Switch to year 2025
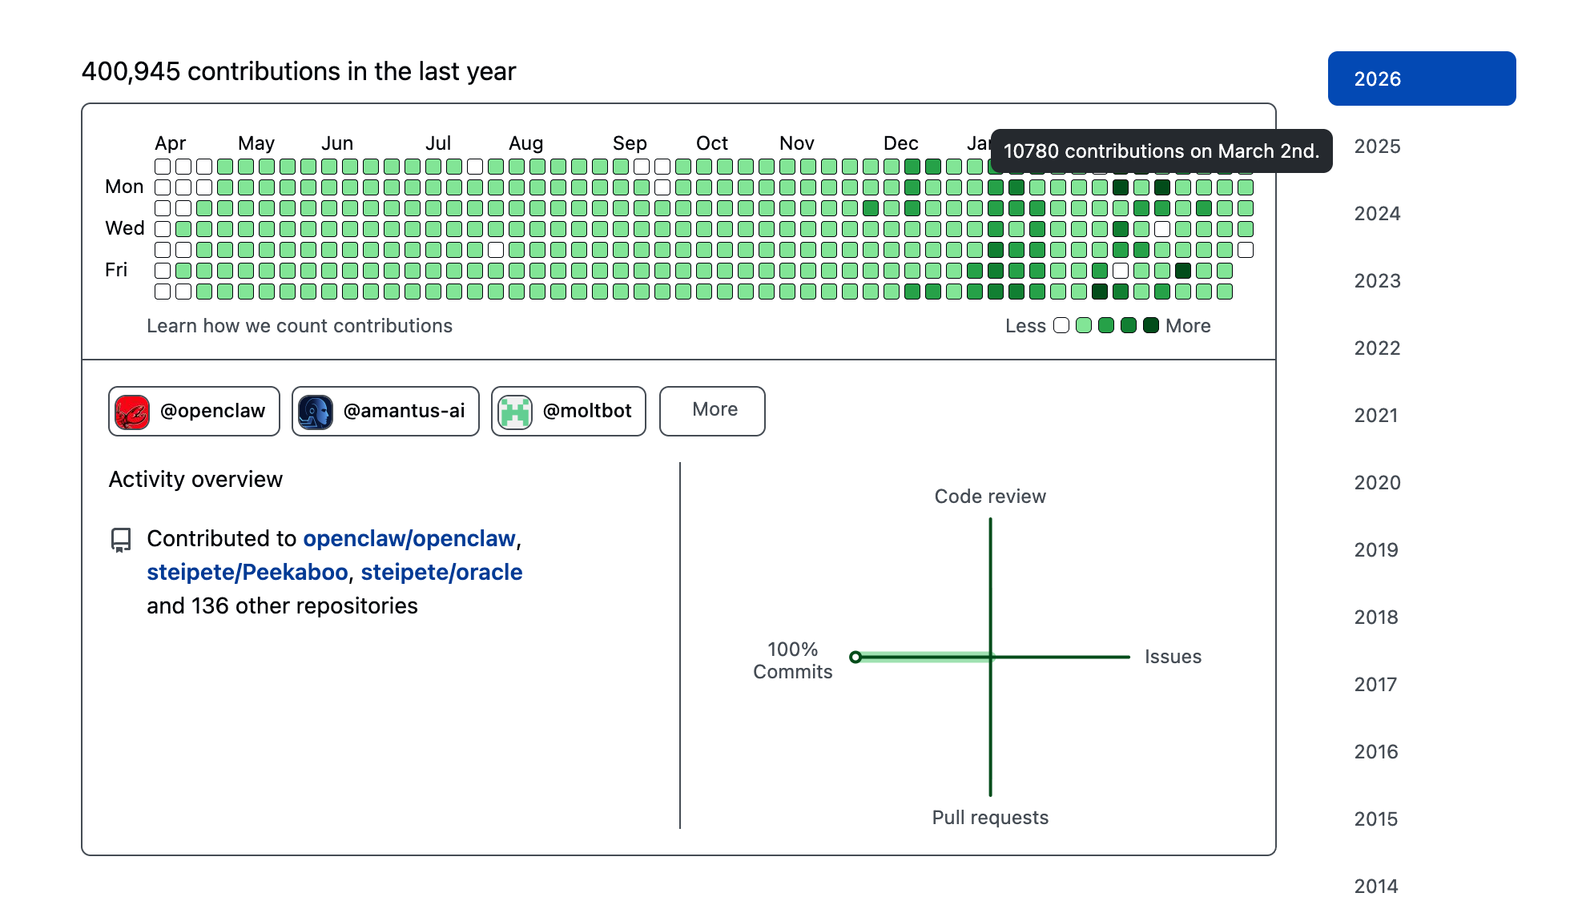Screen dimensions: 1578x905 [x=1377, y=147]
